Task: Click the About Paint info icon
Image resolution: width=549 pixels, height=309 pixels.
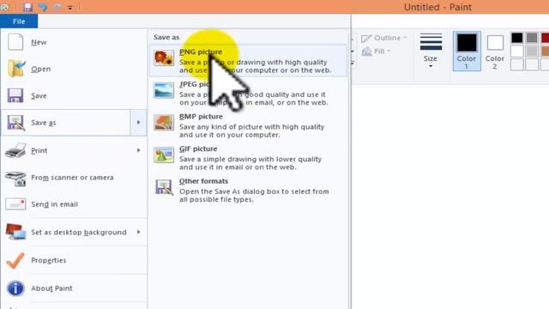Action: (x=15, y=288)
